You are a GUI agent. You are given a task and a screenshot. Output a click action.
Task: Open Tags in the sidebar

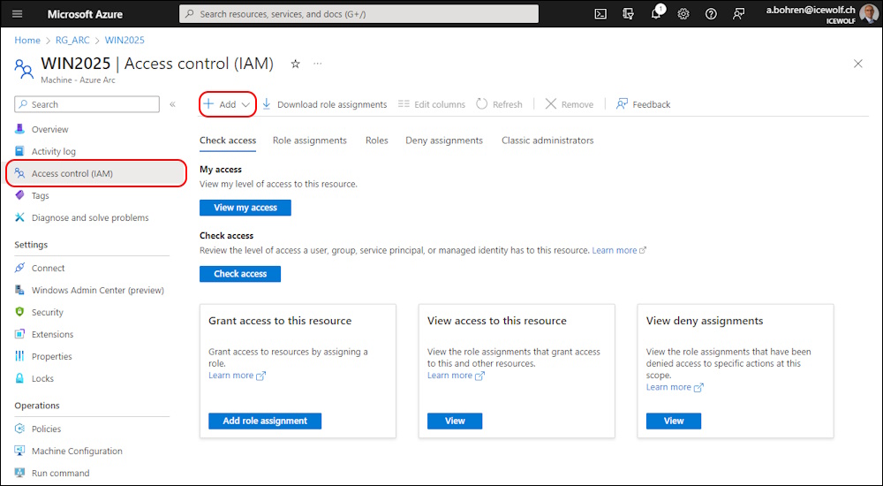click(40, 195)
